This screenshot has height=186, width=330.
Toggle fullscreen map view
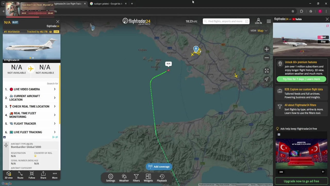coord(267,71)
